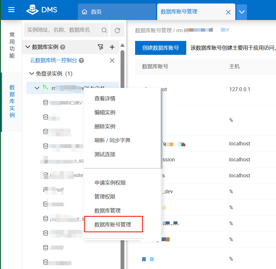Choose 测试连接 from context menu
The image size is (276, 269).
(x=105, y=154)
